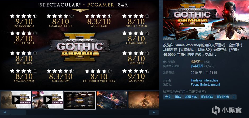Open the 即时战略 tag
249x118 pixels.
(x=207, y=97)
